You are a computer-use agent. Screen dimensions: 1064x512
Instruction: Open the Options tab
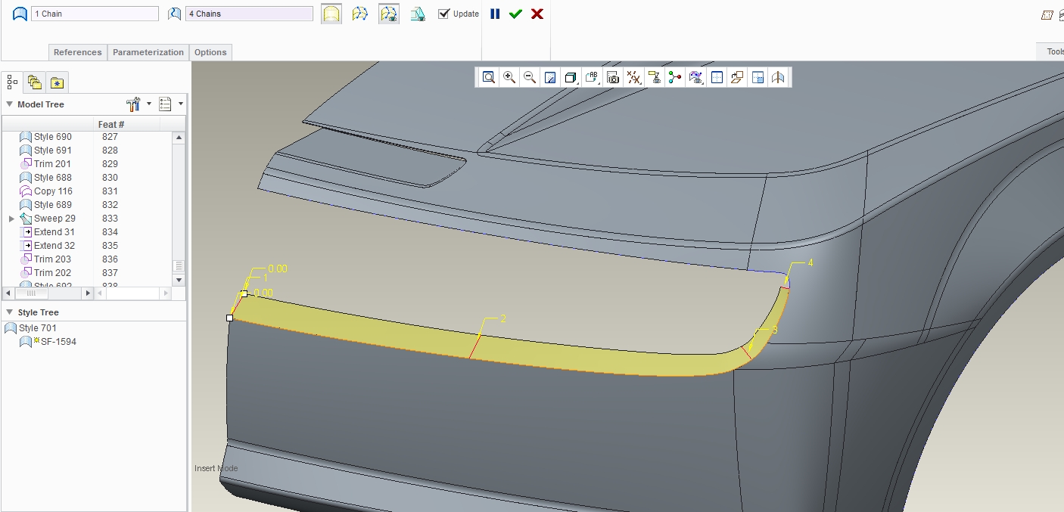(x=210, y=52)
